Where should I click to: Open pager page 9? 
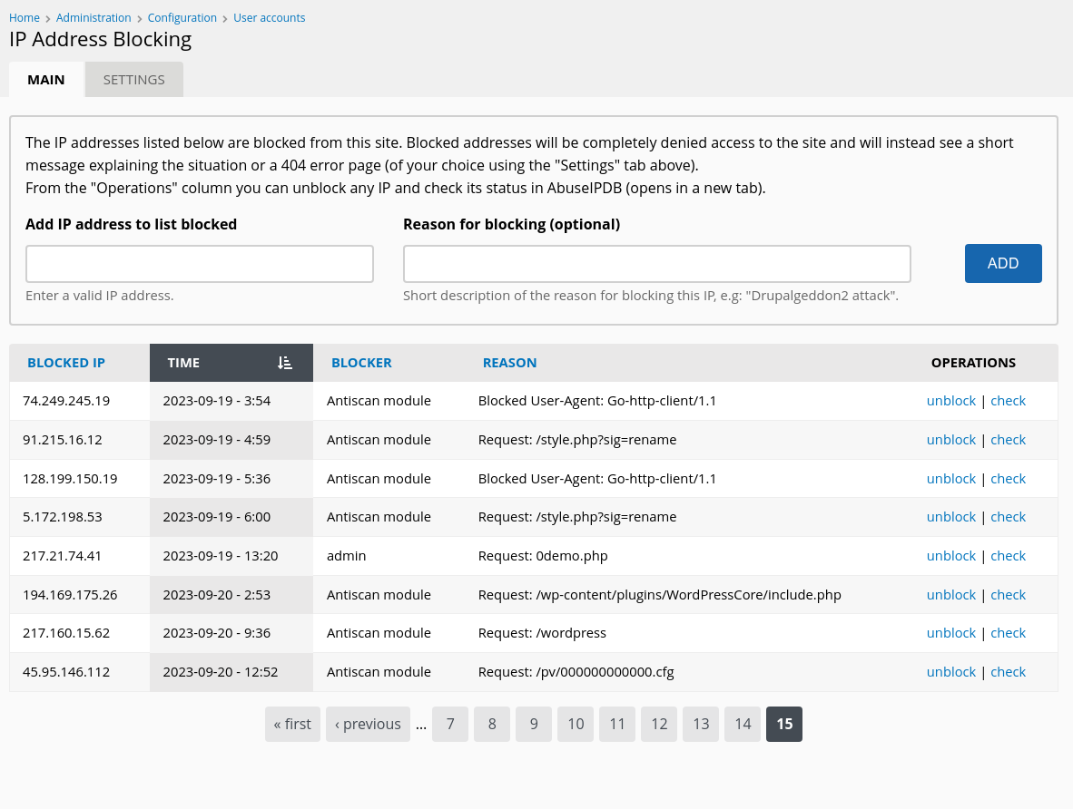(x=534, y=725)
